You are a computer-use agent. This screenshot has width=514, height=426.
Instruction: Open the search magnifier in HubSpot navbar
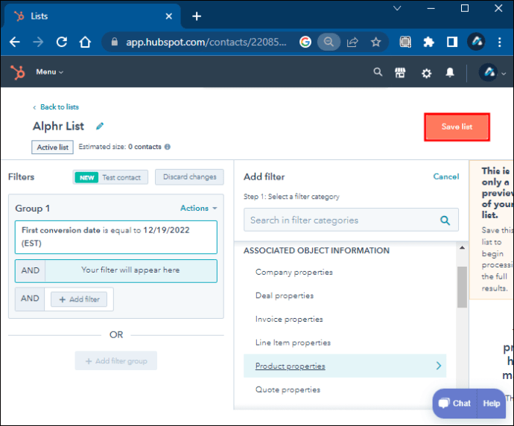coord(378,71)
